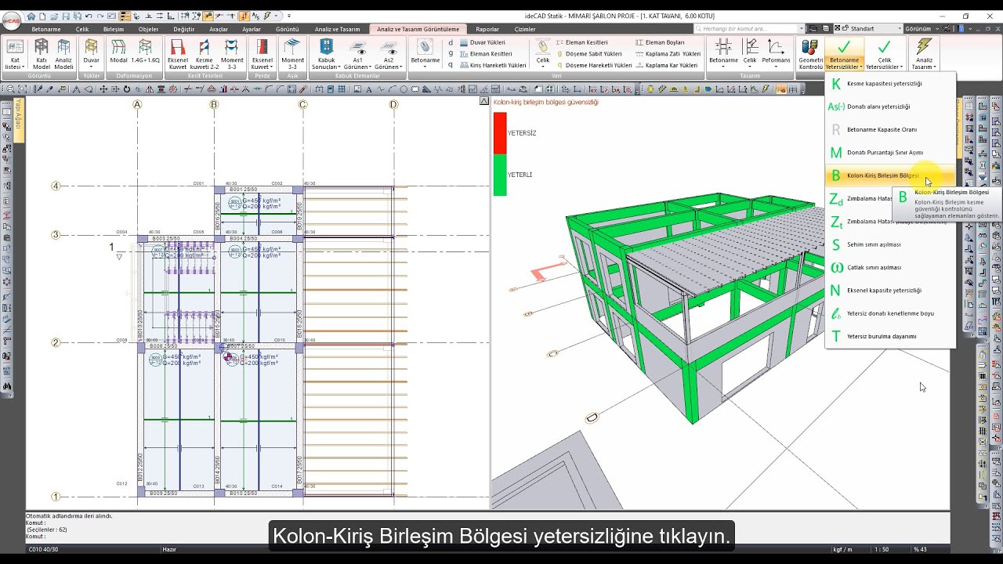Open As1 Görünen dropdown
The width and height of the screenshot is (1003, 564).
(357, 54)
